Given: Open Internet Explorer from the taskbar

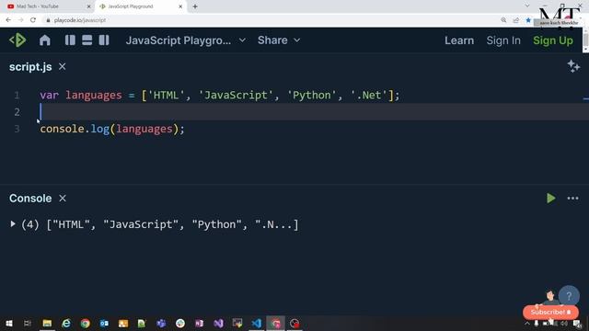Looking at the screenshot, I should (66, 323).
